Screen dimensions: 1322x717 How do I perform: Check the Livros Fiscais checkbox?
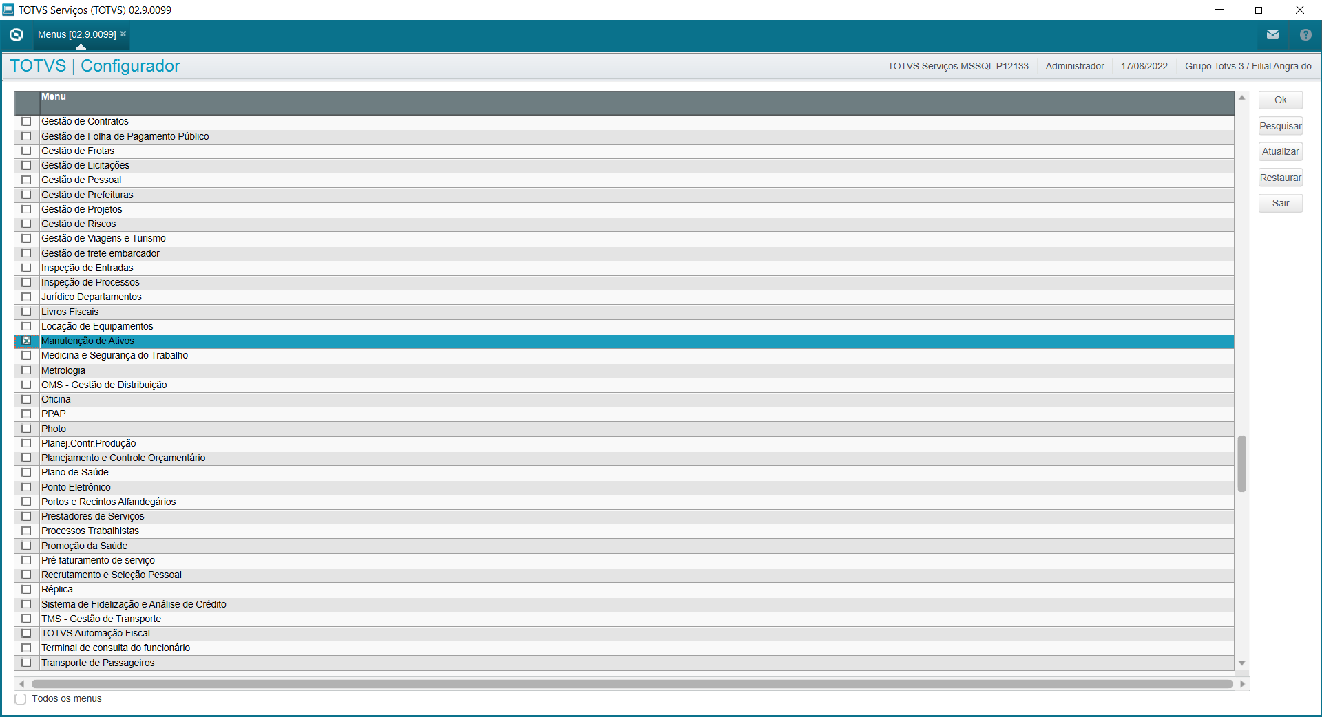tap(26, 312)
